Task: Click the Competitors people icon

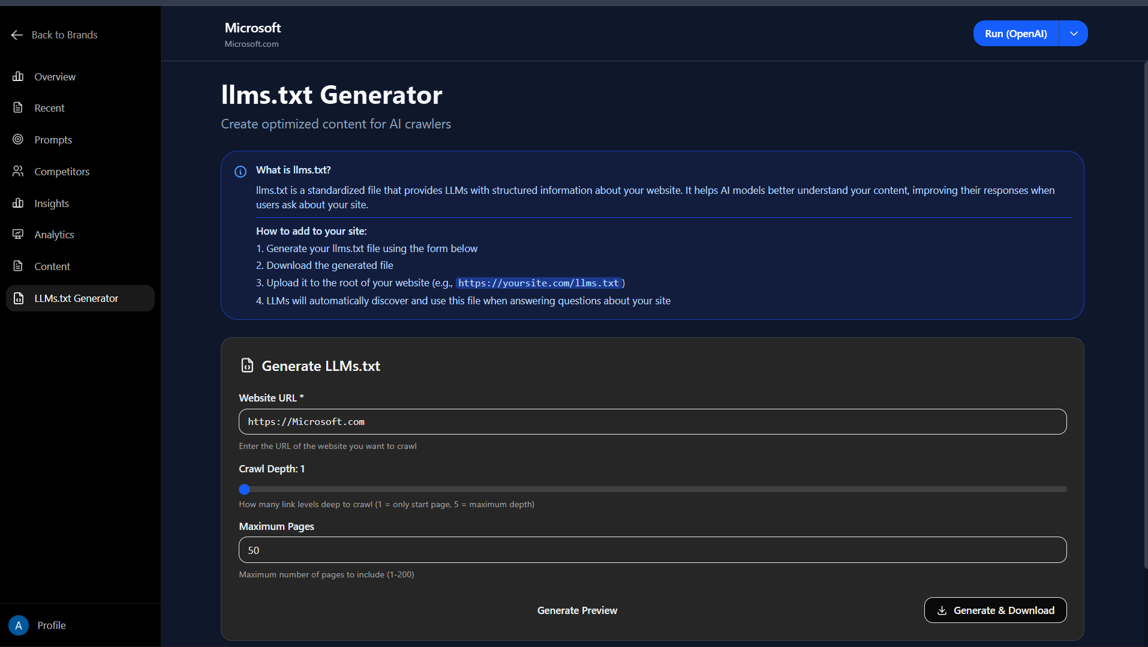Action: coord(18,171)
